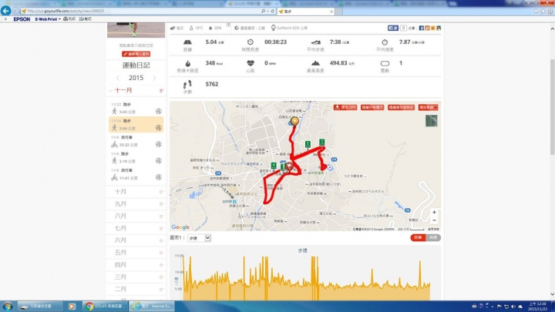Open the 圖表1 chart type dropdown
The image size is (555, 312).
199,238
